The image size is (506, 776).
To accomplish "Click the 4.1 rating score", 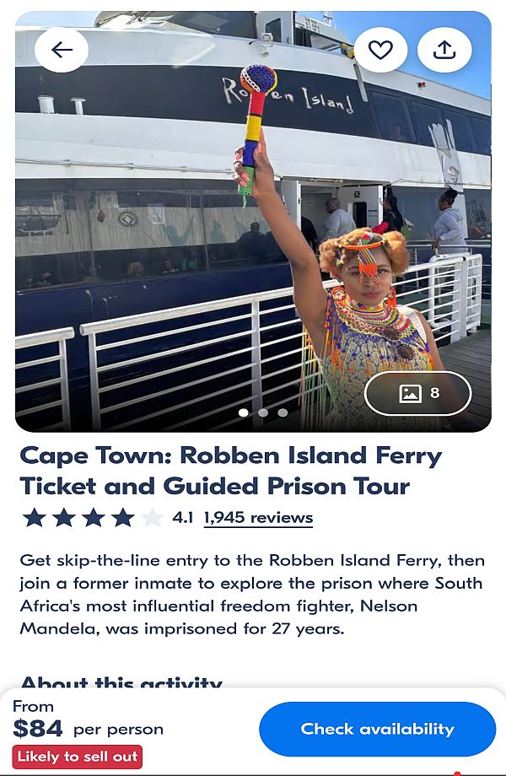I will click(x=183, y=518).
